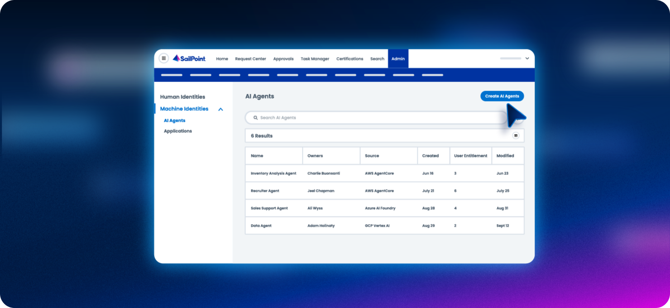The image size is (670, 308).
Task: Sort by the Source column header
Action: point(372,156)
